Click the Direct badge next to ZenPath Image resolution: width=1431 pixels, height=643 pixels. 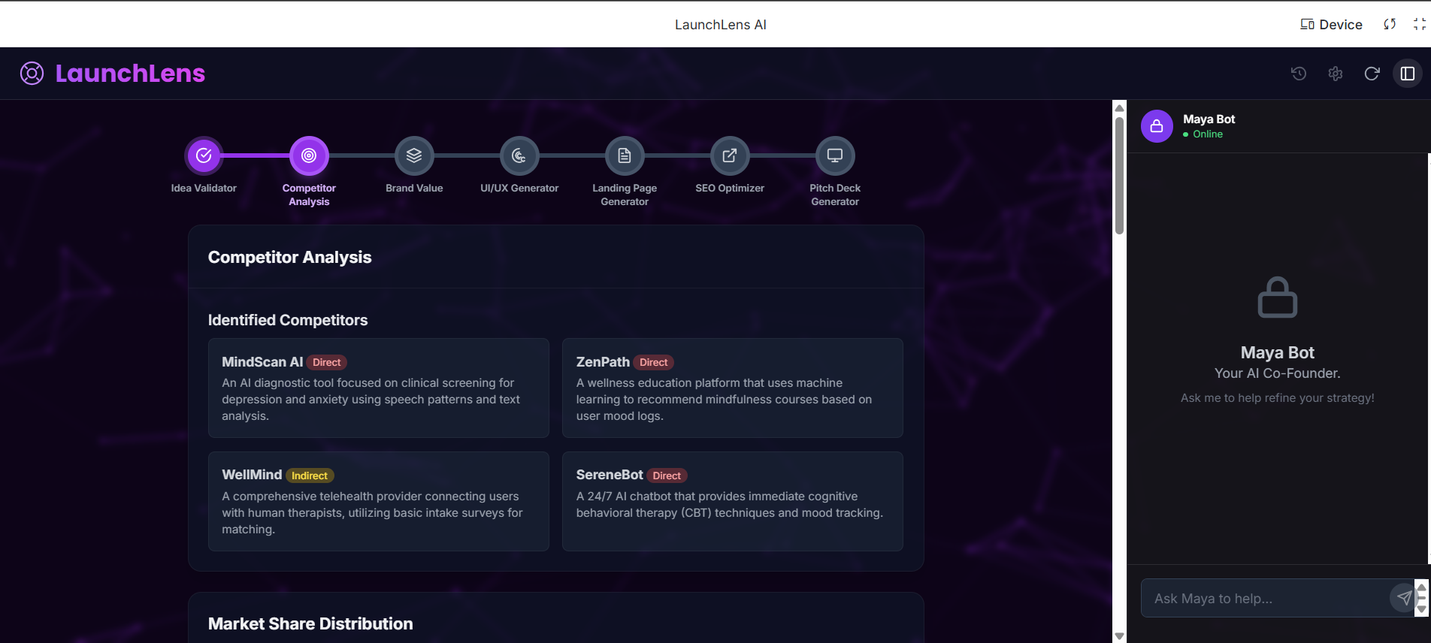pos(654,362)
